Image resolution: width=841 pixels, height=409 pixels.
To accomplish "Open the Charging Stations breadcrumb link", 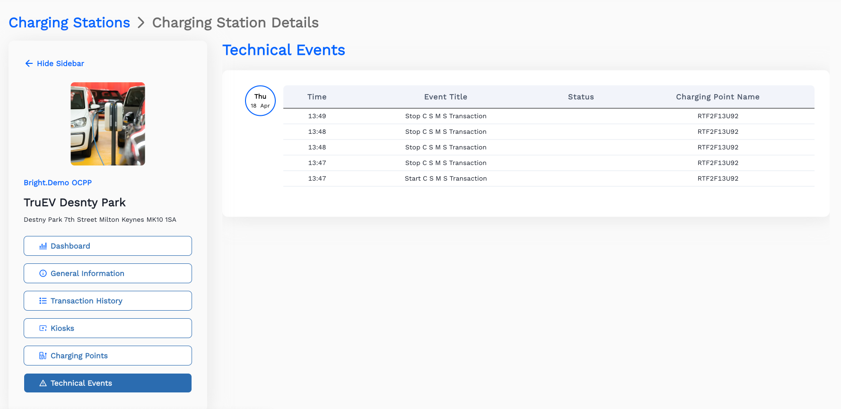I will [69, 23].
